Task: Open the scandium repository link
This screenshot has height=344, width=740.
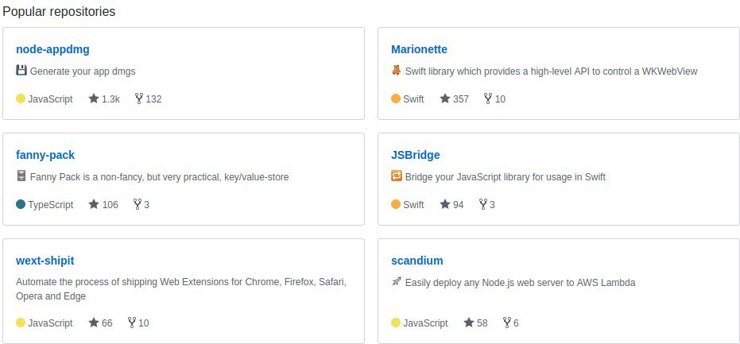Action: 417,261
